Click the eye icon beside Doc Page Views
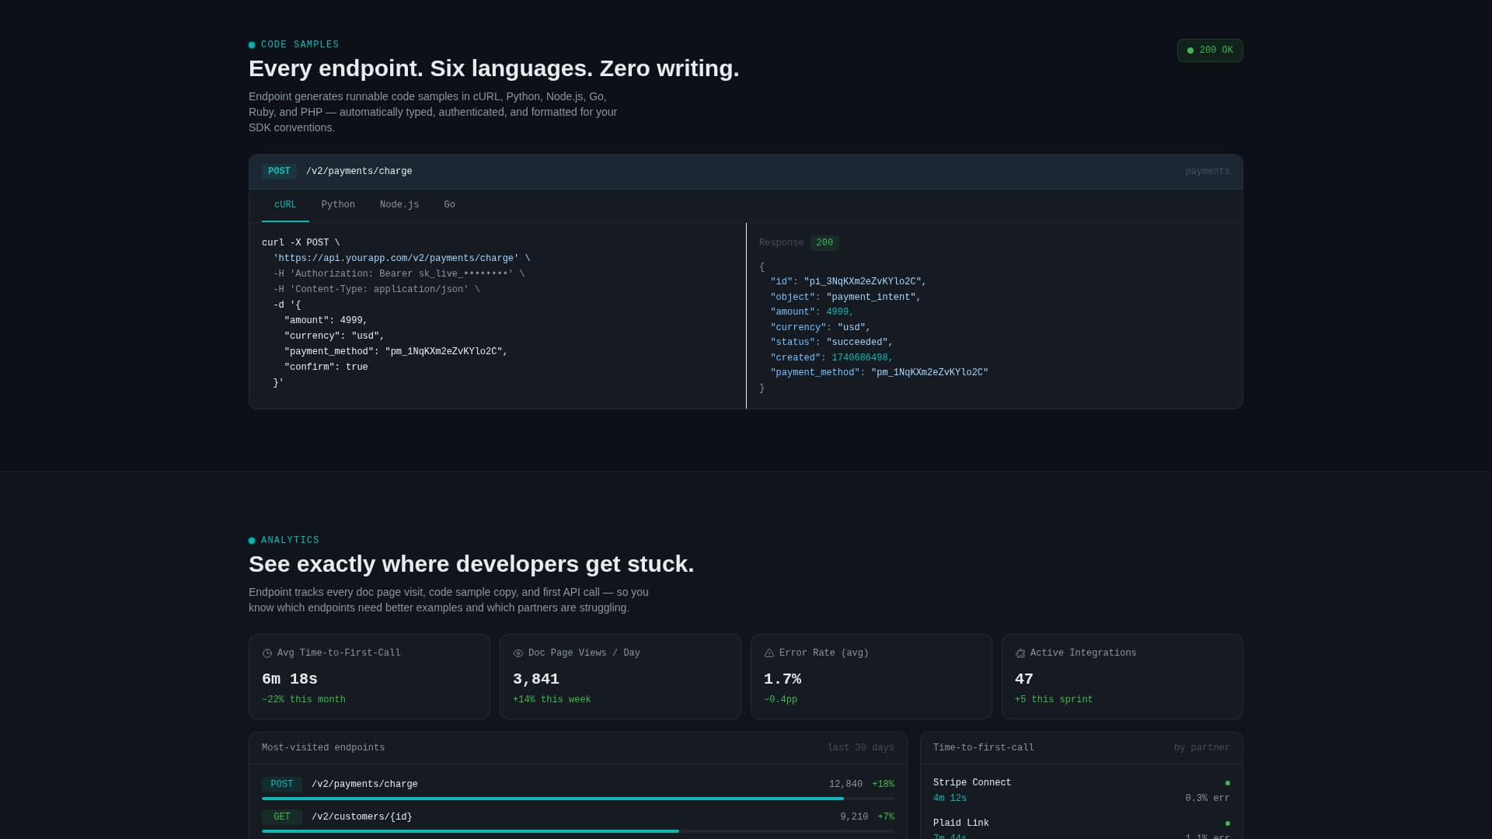Screen dimensions: 1492x839 click(518, 653)
